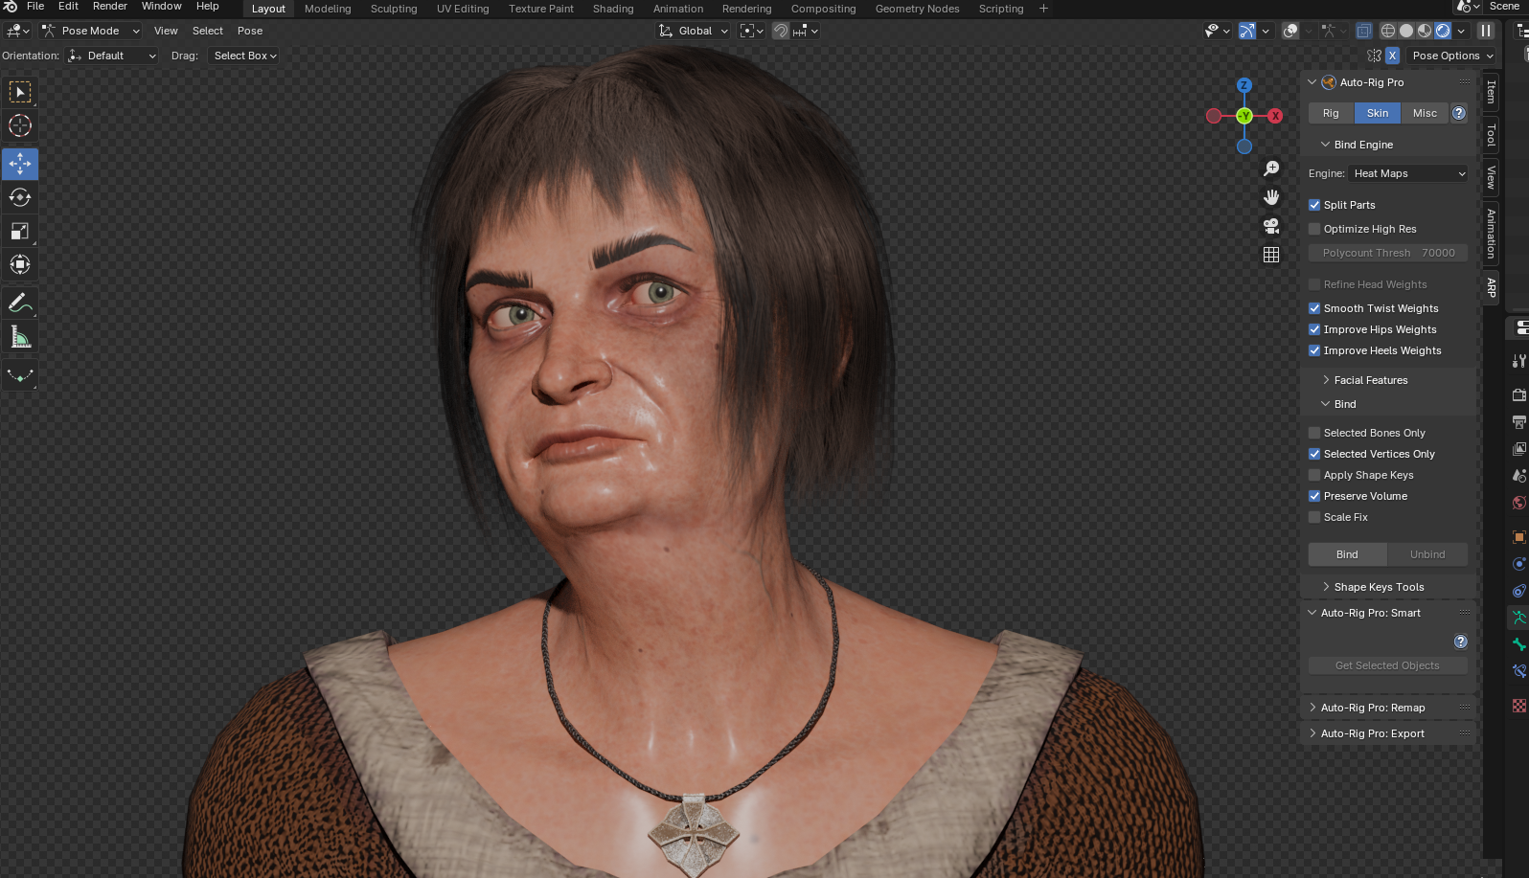Select the Scale tool
This screenshot has height=878, width=1529.
(20, 231)
